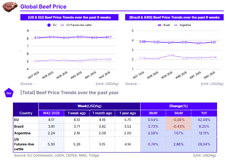Screen dimensions: 227x161
Task: Click the red-shaded -0.43% Brazil MoM cell
Action: point(178,126)
